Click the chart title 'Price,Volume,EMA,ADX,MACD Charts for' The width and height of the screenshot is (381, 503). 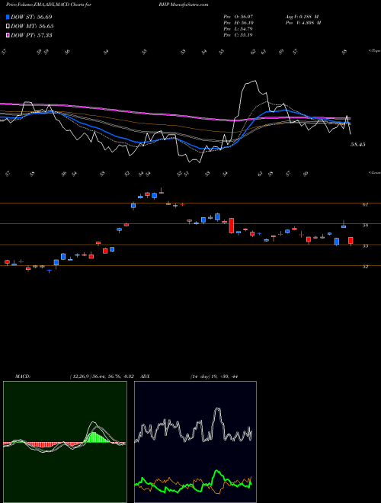[49, 5]
